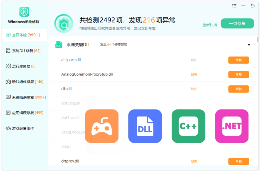This screenshot has width=260, height=171.
Task: Click the orange game controller component icon
Action: [x=102, y=126]
